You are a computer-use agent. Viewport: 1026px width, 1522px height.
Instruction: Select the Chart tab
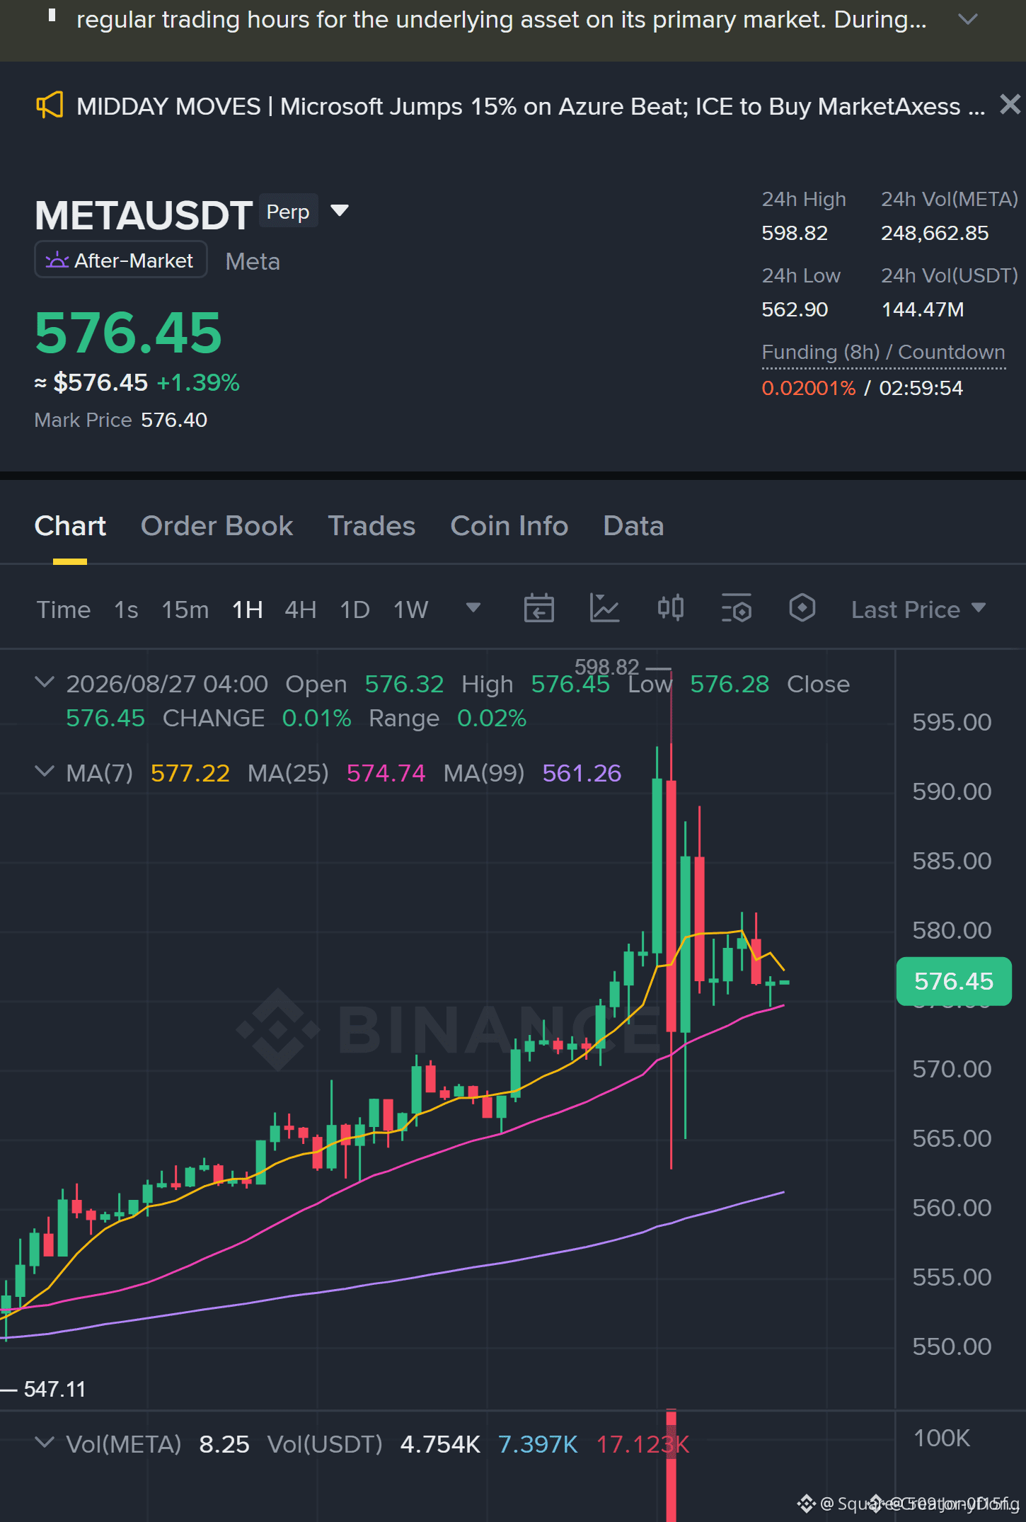70,526
